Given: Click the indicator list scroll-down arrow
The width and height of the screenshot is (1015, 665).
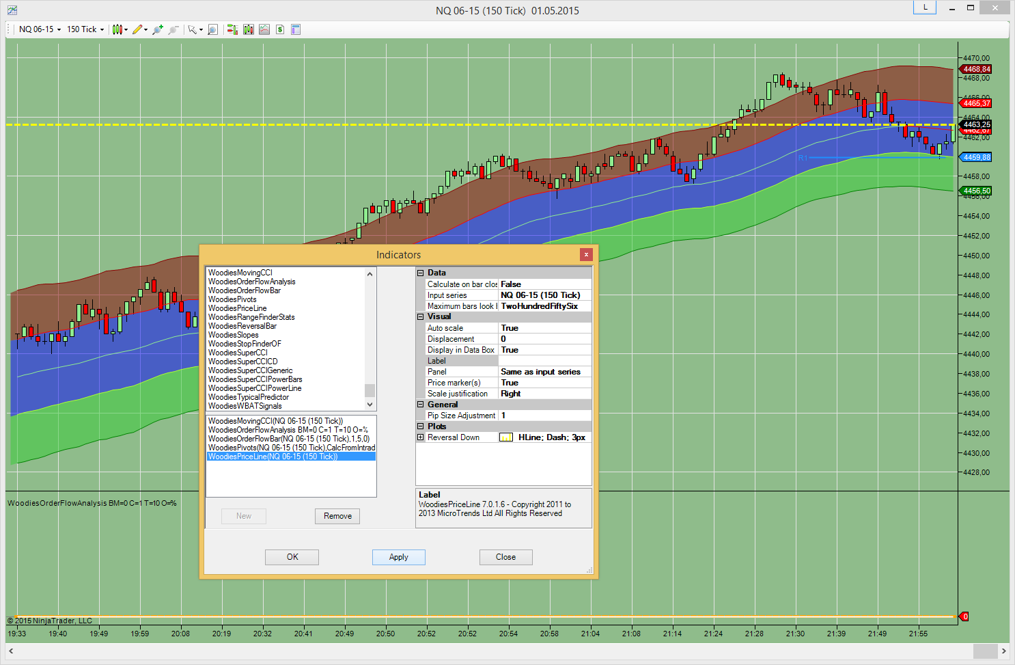Looking at the screenshot, I should point(370,405).
